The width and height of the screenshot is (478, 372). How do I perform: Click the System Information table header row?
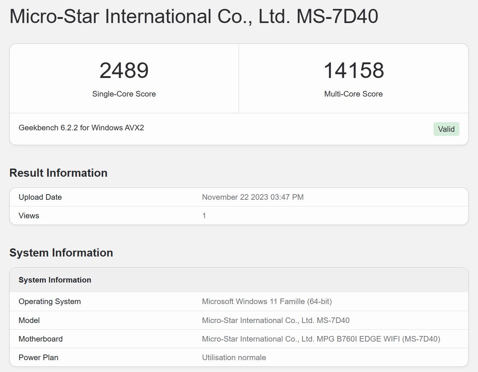point(239,280)
